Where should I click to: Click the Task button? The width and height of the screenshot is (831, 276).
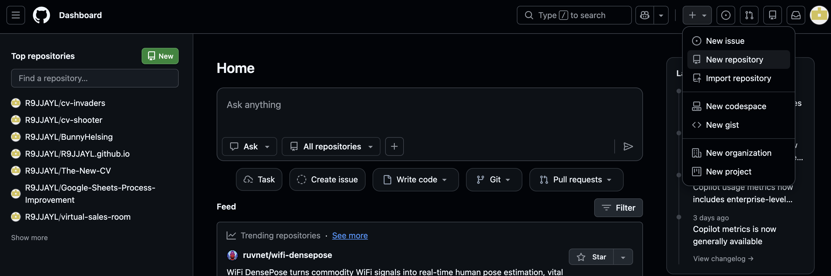click(259, 180)
